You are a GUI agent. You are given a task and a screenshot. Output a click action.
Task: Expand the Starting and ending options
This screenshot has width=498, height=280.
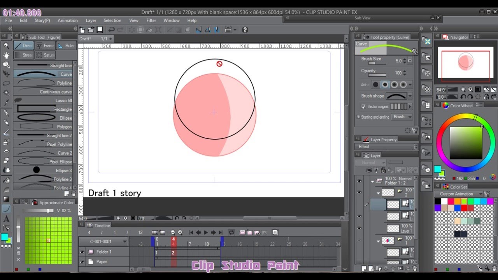point(358,117)
